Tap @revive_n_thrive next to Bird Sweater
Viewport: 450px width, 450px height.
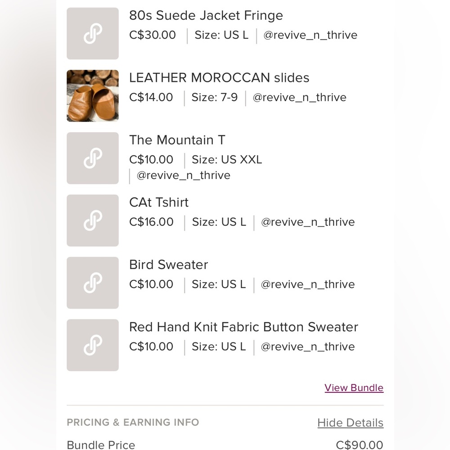pos(308,284)
